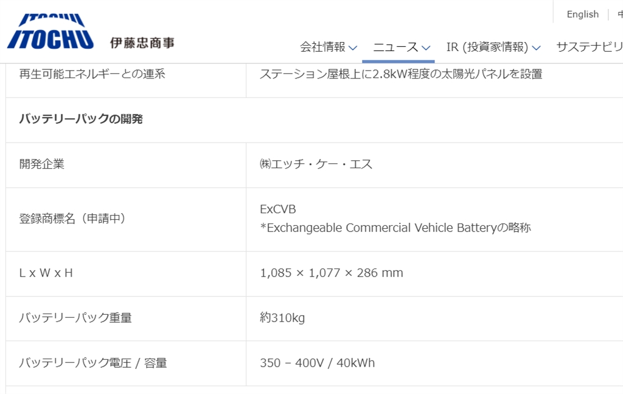Click the 1,085 × 1,077 × 286 mm dimensions

332,273
